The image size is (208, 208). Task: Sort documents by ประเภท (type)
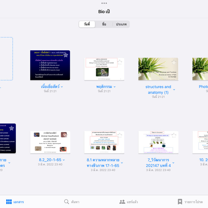tap(121, 24)
